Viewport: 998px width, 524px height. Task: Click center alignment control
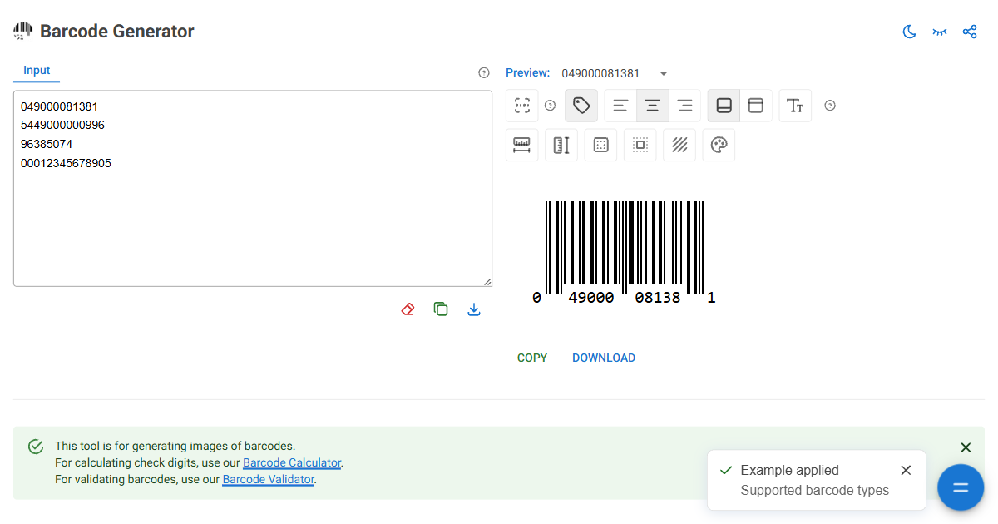coord(652,106)
